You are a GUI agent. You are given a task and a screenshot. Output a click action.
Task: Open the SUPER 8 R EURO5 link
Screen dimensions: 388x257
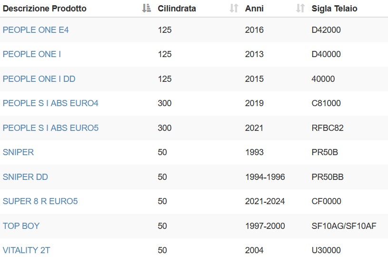click(40, 201)
